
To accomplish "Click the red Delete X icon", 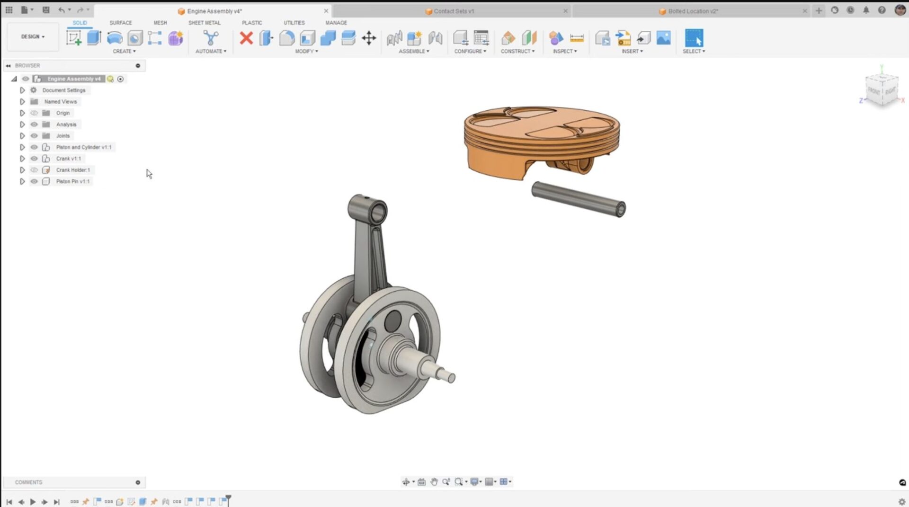I will coord(246,38).
